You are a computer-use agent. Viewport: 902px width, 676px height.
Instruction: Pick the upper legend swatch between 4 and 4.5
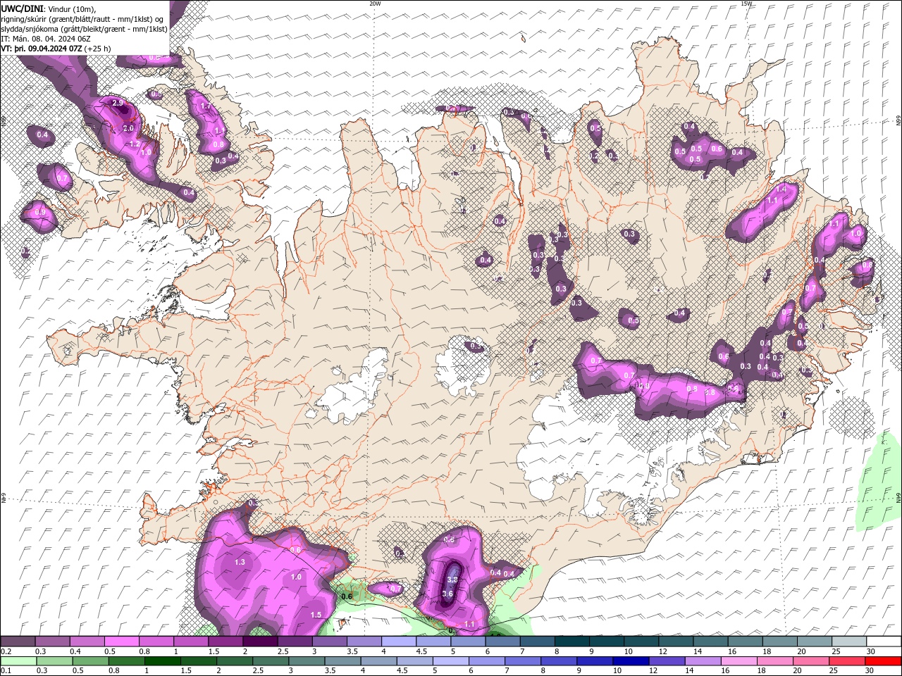point(399,641)
